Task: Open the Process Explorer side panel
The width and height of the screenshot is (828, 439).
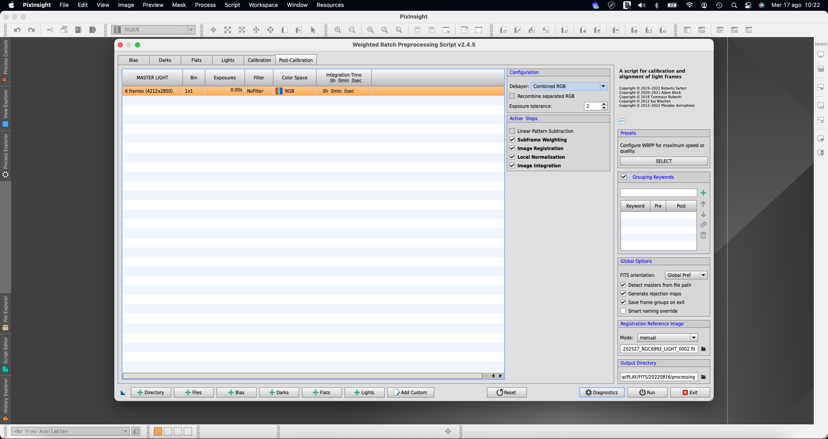Action: pos(6,156)
